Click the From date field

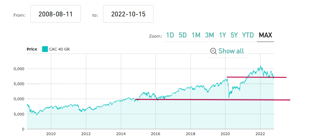point(56,14)
